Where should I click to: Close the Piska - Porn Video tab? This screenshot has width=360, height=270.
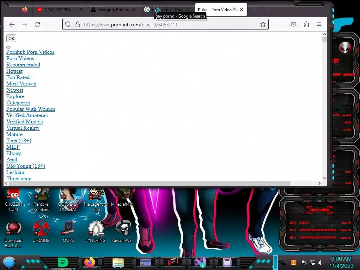click(x=242, y=9)
